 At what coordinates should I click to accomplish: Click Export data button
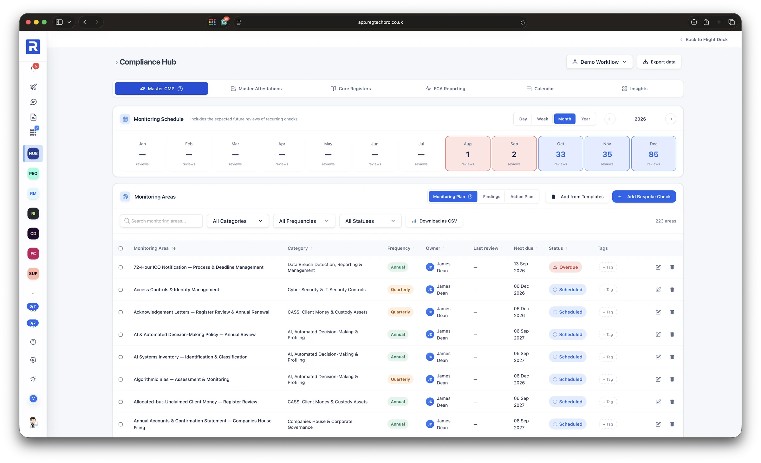[659, 62]
